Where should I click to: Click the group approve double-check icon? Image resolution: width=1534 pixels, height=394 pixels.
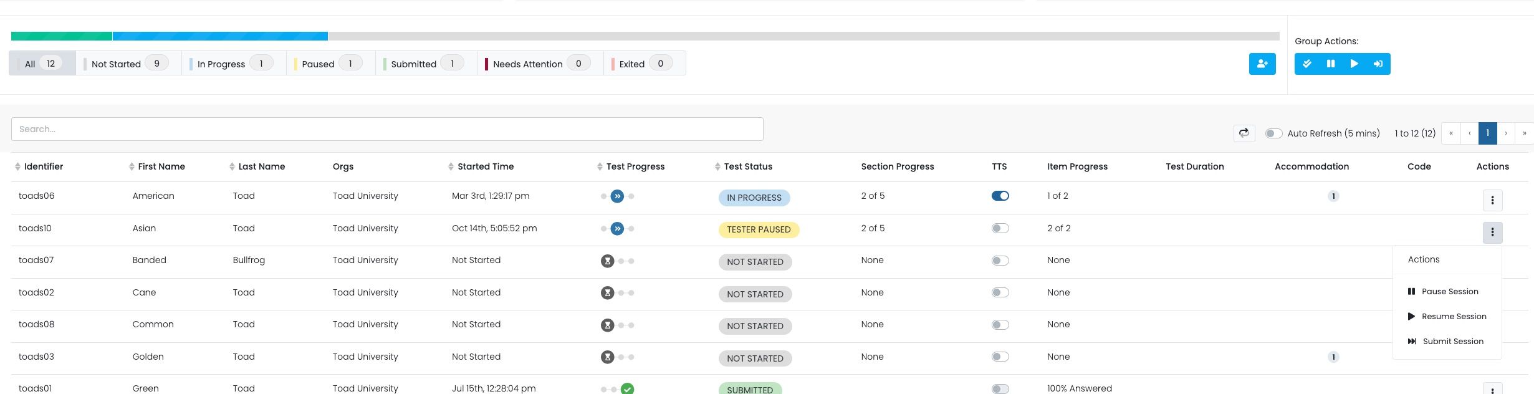(x=1307, y=64)
